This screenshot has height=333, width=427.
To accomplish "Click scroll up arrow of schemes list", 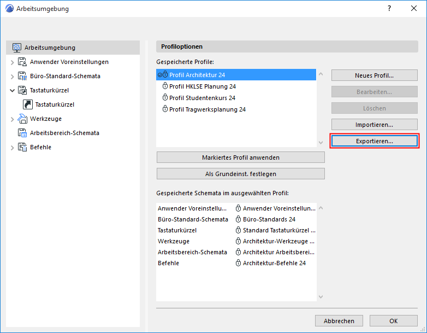I will [321, 208].
